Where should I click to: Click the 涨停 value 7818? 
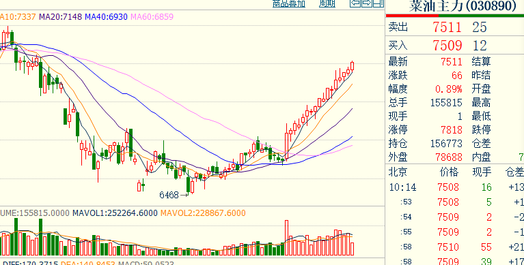pyautogui.click(x=452, y=129)
